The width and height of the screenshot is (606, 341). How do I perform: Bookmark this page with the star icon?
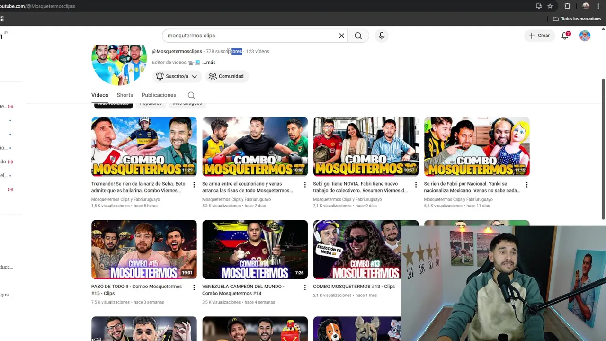(x=550, y=6)
